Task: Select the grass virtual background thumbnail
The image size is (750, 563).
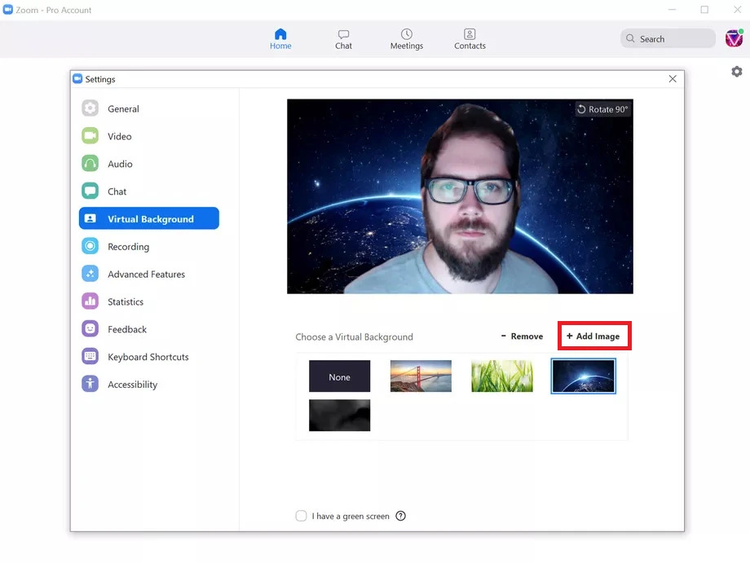Action: pyautogui.click(x=501, y=376)
